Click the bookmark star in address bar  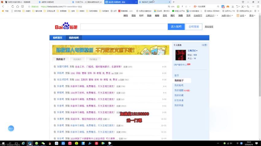click(x=29, y=7)
